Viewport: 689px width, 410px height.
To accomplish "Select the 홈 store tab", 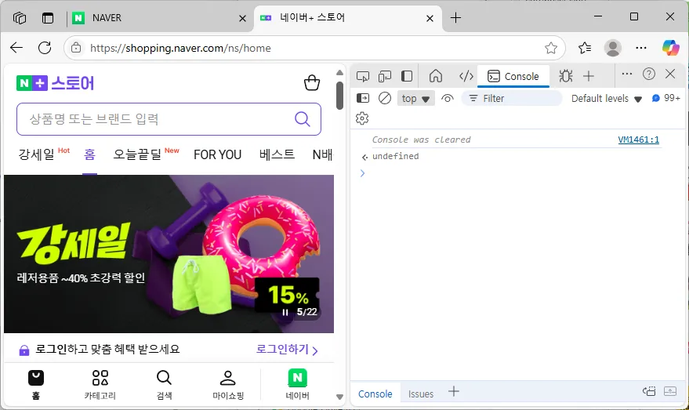I will point(89,154).
